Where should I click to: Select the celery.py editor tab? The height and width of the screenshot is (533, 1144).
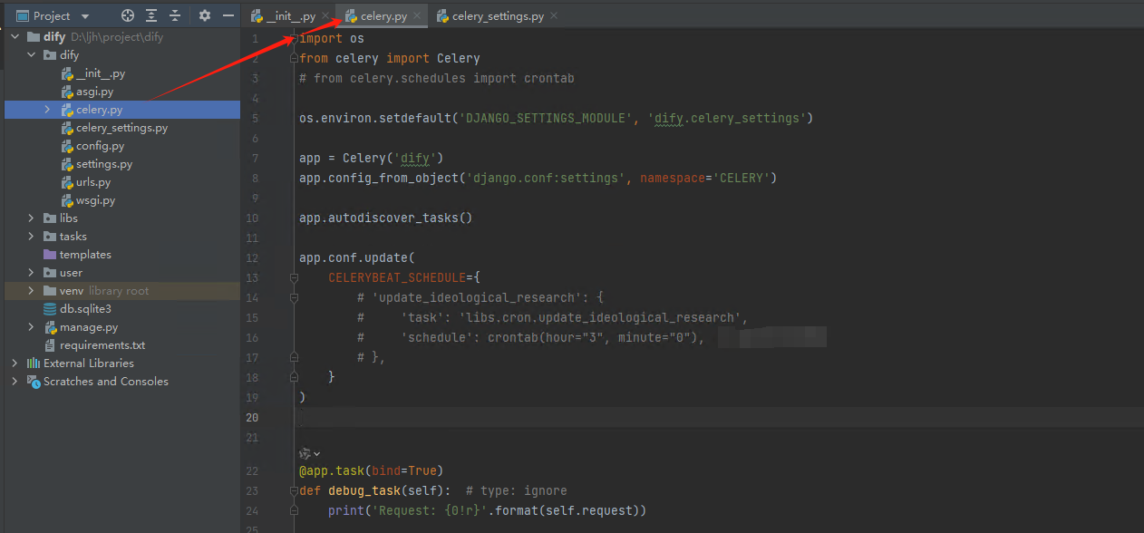[383, 16]
